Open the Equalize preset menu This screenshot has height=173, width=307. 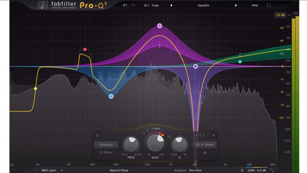click(203, 5)
